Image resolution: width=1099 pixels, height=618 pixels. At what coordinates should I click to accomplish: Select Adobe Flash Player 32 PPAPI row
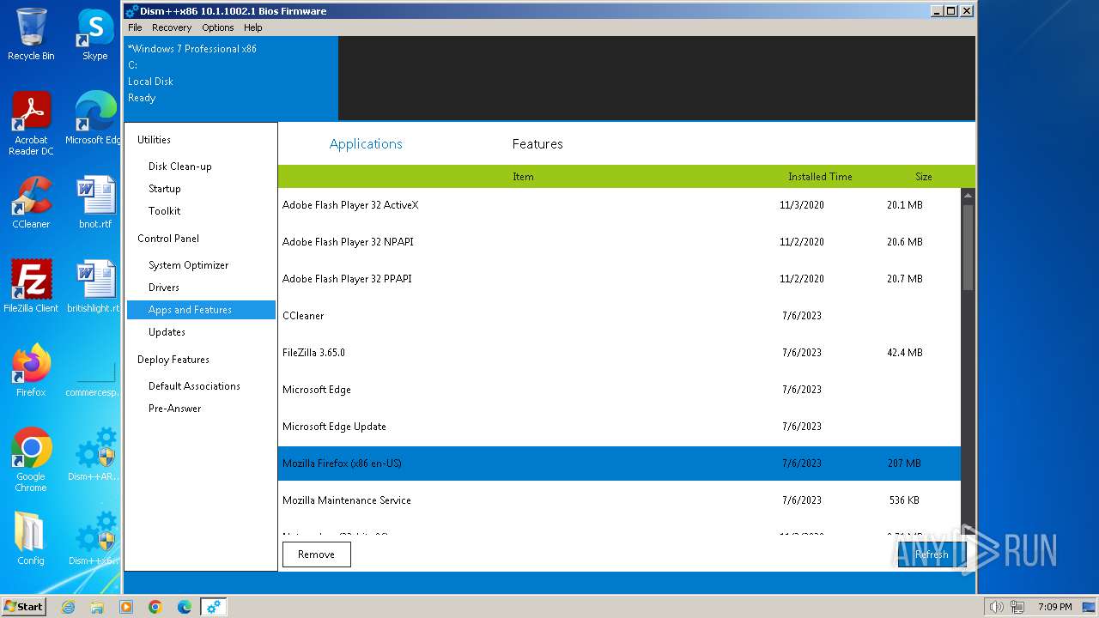[619, 279]
